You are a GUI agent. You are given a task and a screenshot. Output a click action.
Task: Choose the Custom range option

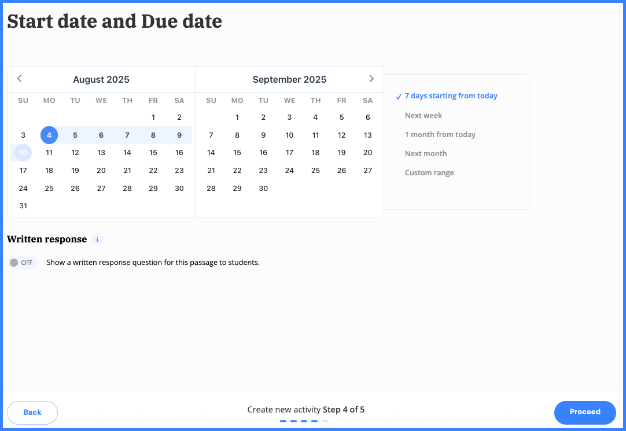tap(429, 172)
